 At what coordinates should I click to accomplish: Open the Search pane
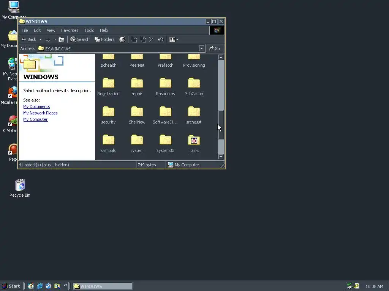(x=80, y=39)
